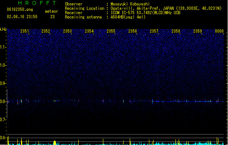228x145 pixels.
Task: Click the 0.6 kHz axis label
Action: point(3,138)
